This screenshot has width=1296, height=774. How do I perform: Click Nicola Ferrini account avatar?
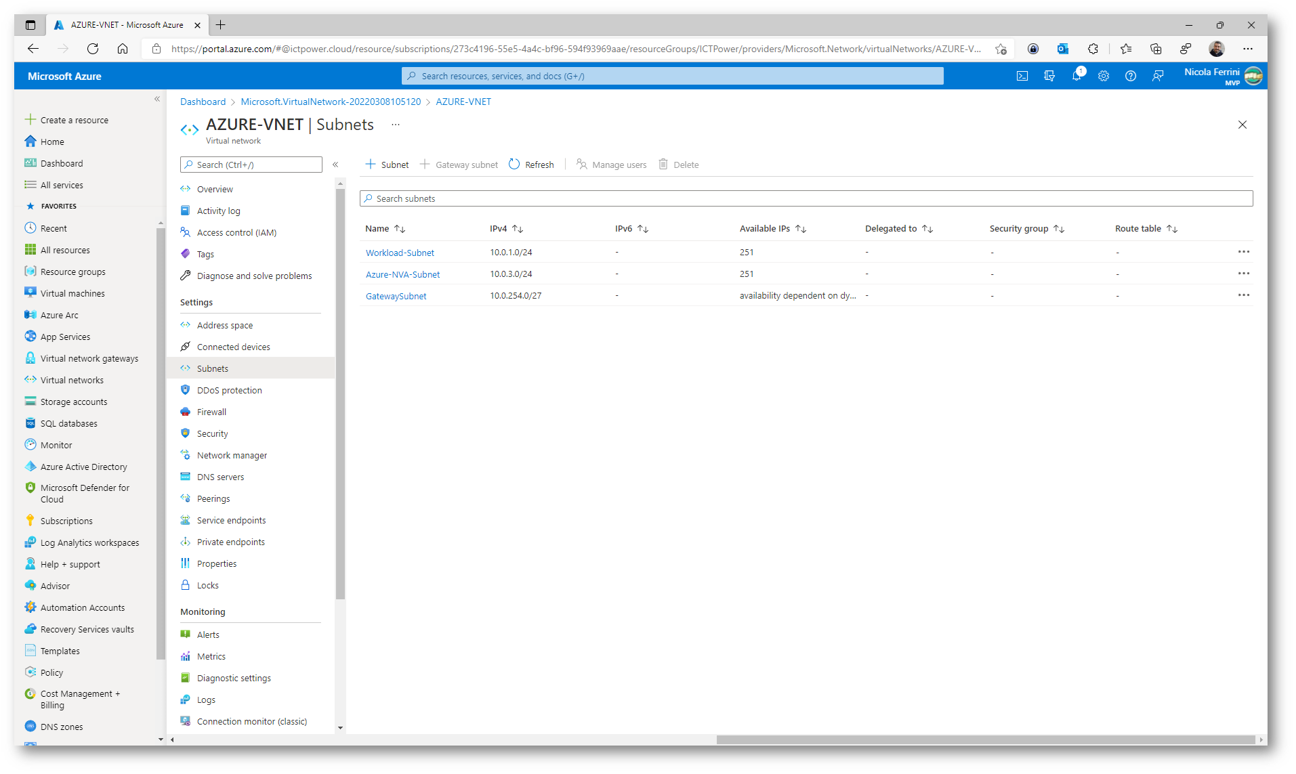click(1253, 76)
